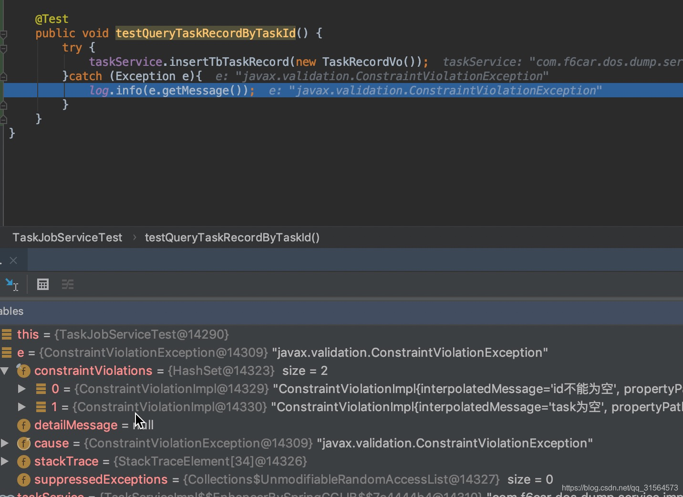Toggle the fold marker on the method declaration

click(x=4, y=34)
